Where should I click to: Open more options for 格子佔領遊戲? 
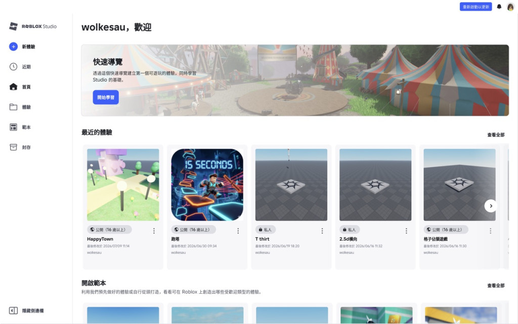[491, 231]
